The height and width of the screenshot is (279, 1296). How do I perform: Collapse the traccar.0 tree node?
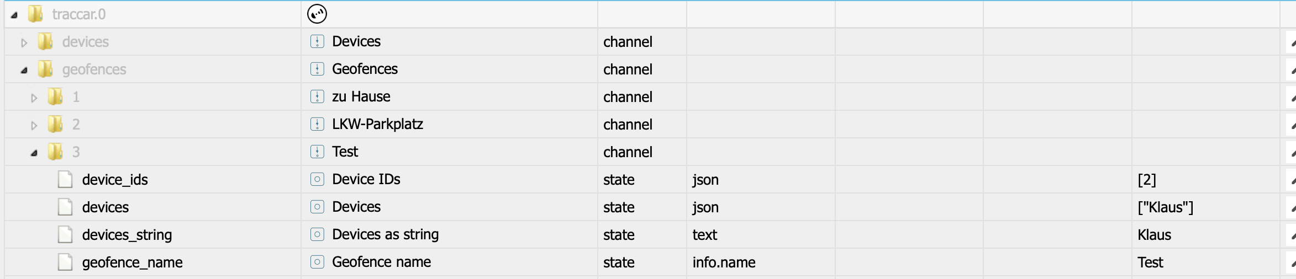[x=14, y=15]
